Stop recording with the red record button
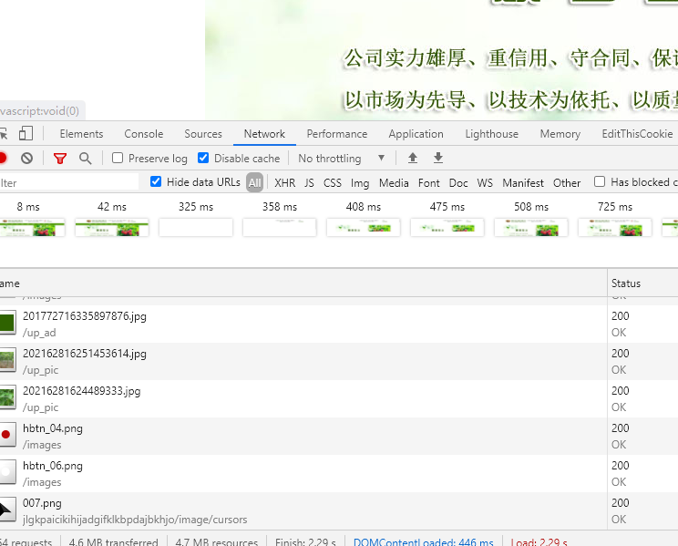Screen dimensions: 678x546 3,159
